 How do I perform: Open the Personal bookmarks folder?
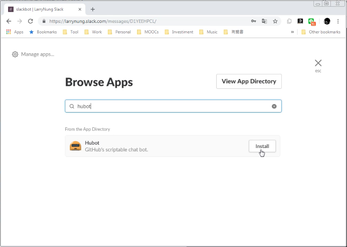[x=119, y=32]
